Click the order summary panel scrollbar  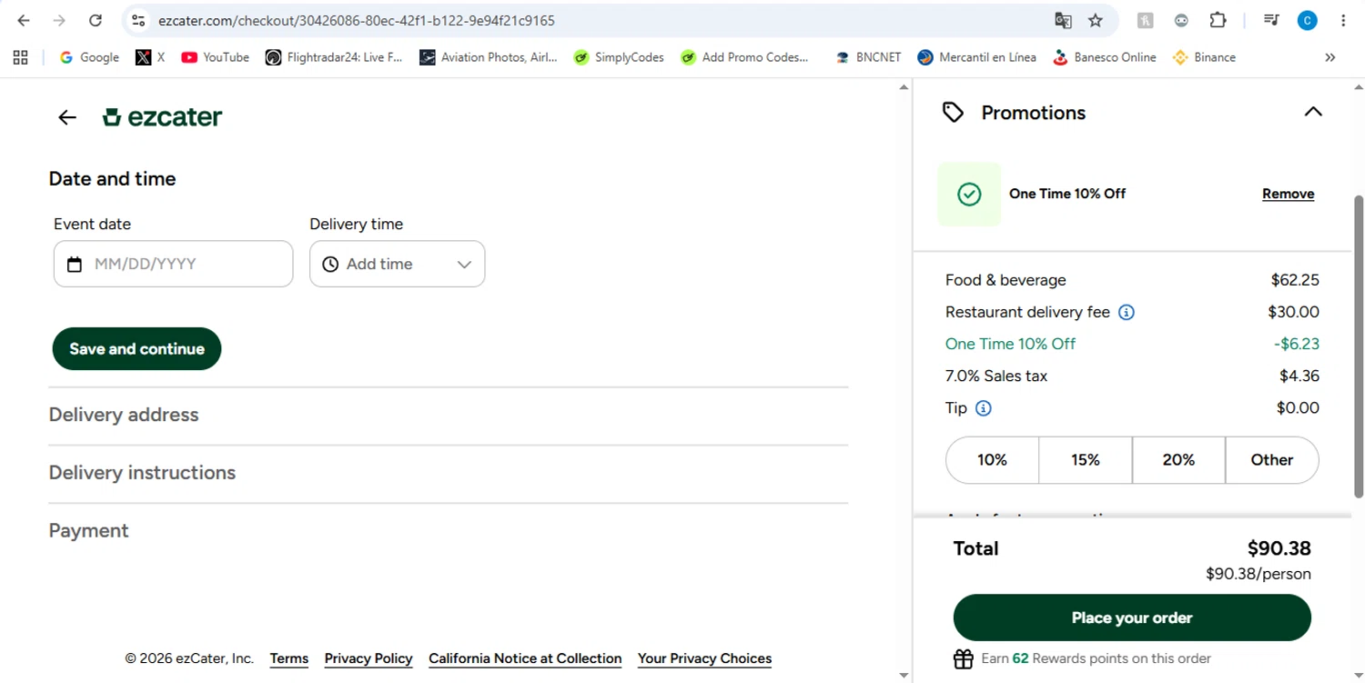coord(1359,346)
